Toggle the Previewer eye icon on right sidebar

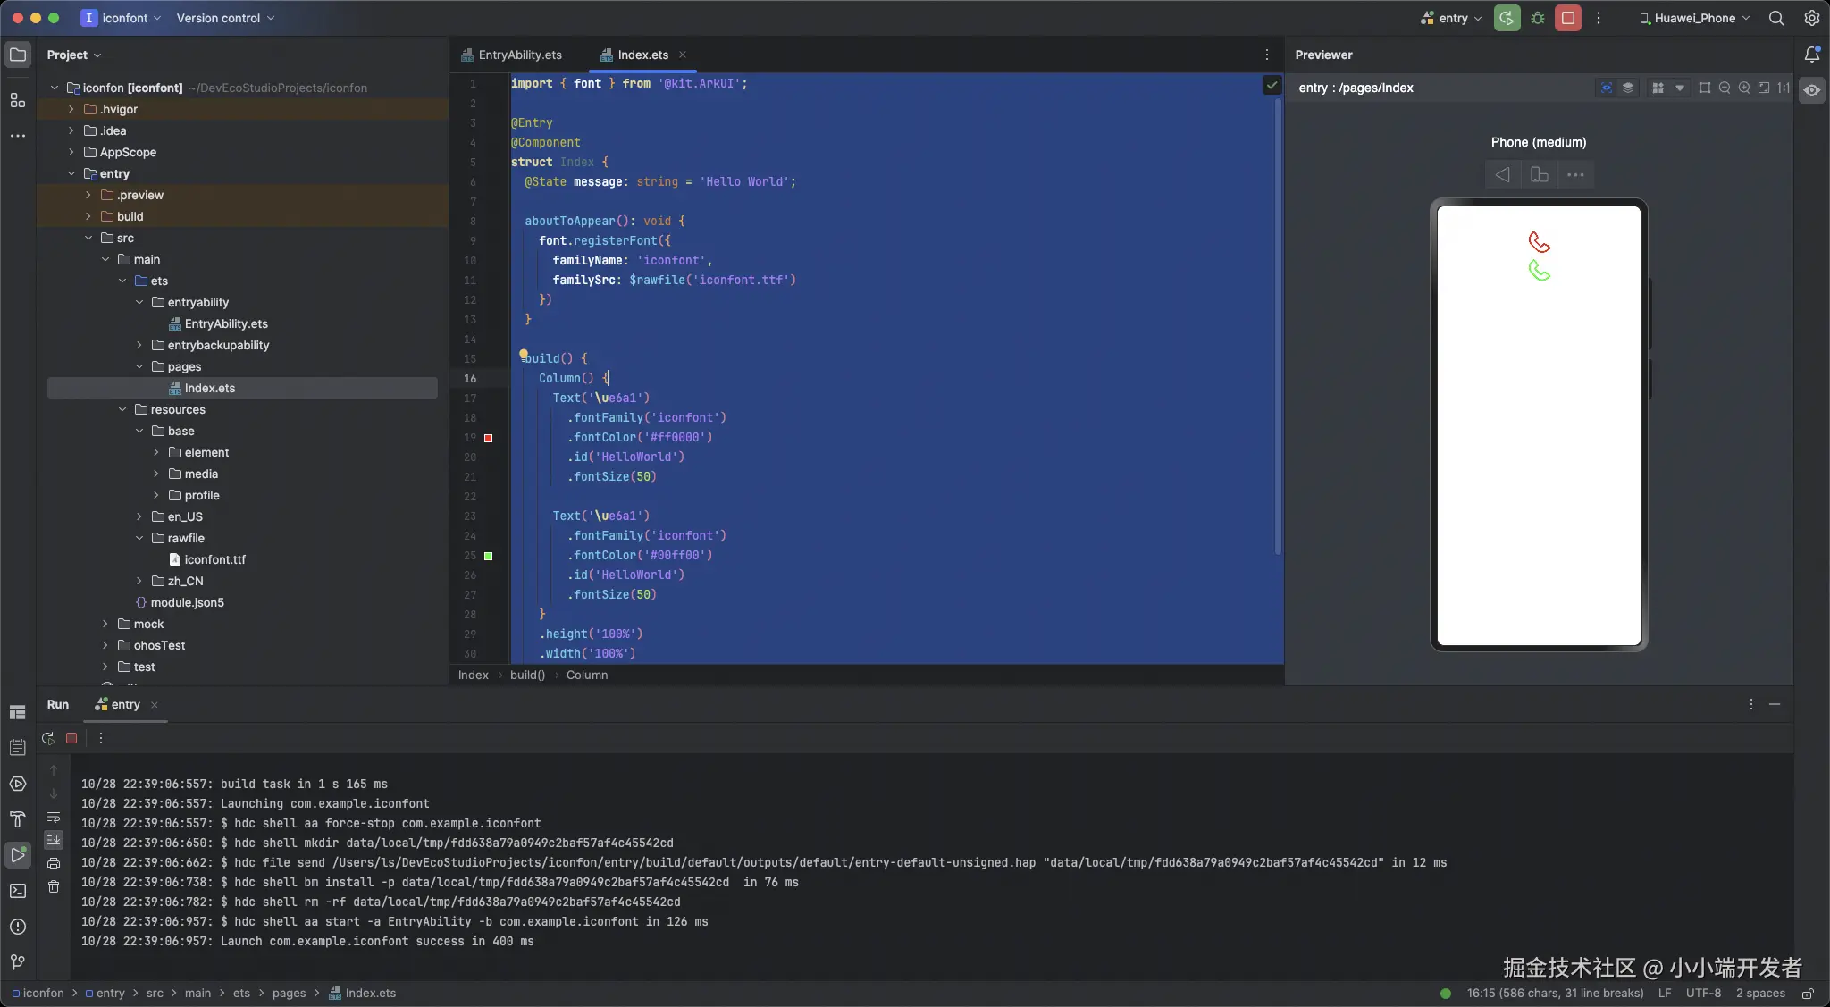pos(1811,89)
